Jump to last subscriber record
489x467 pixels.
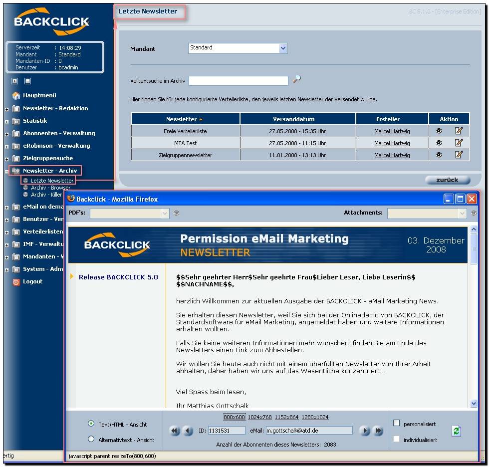tap(378, 431)
